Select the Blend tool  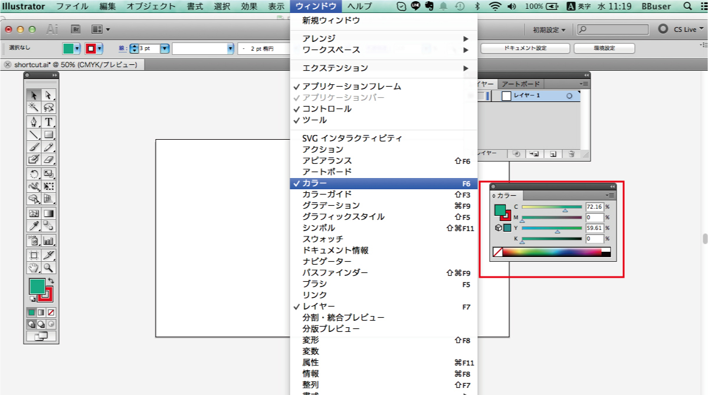point(48,226)
